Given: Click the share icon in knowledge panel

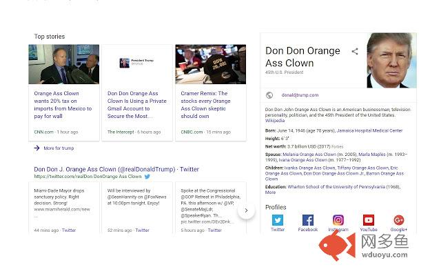Looking at the screenshot, I should (355, 51).
